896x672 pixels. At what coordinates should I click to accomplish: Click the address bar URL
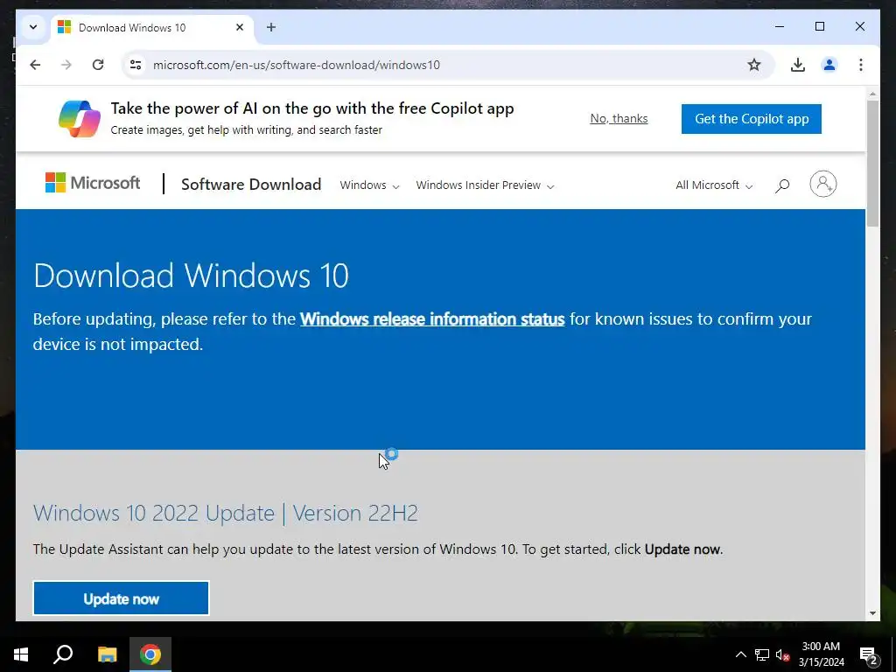pos(296,65)
